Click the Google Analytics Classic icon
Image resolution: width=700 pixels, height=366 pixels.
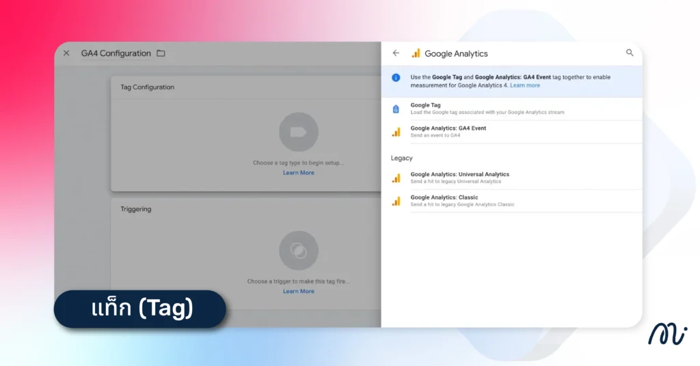tap(396, 201)
